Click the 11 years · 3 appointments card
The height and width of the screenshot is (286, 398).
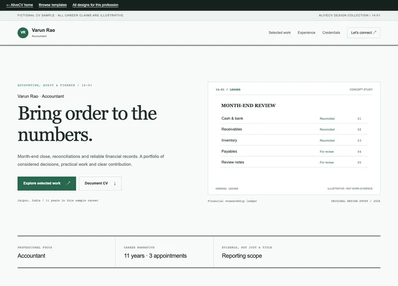tap(165, 252)
